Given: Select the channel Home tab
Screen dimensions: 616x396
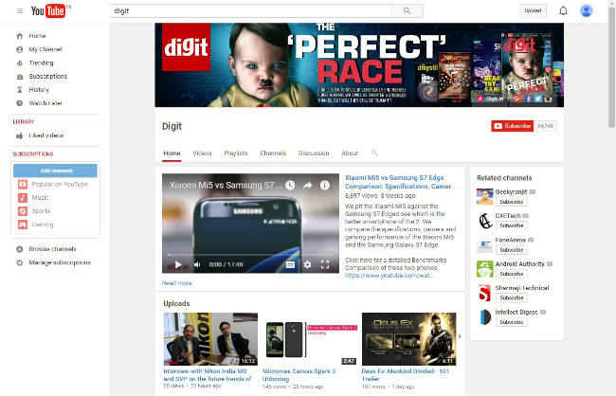Looking at the screenshot, I should coord(172,153).
